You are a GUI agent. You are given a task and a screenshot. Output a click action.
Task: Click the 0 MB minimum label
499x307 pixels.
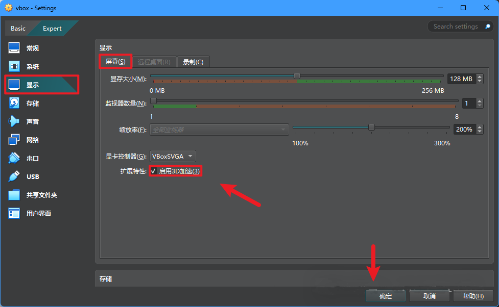coord(157,91)
